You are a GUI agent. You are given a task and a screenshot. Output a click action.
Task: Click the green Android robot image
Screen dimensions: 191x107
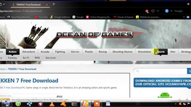[x=165, y=95]
